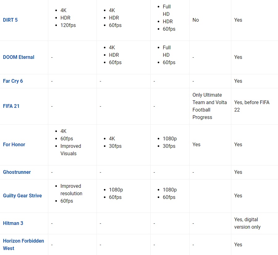The height and width of the screenshot is (255, 278).
Task: Click the Hitman 3 link
Action: pyautogui.click(x=13, y=223)
